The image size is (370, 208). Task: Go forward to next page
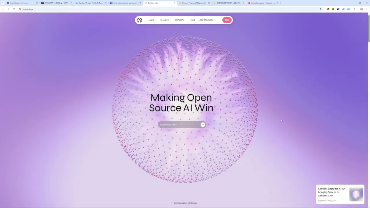coord(8,9)
